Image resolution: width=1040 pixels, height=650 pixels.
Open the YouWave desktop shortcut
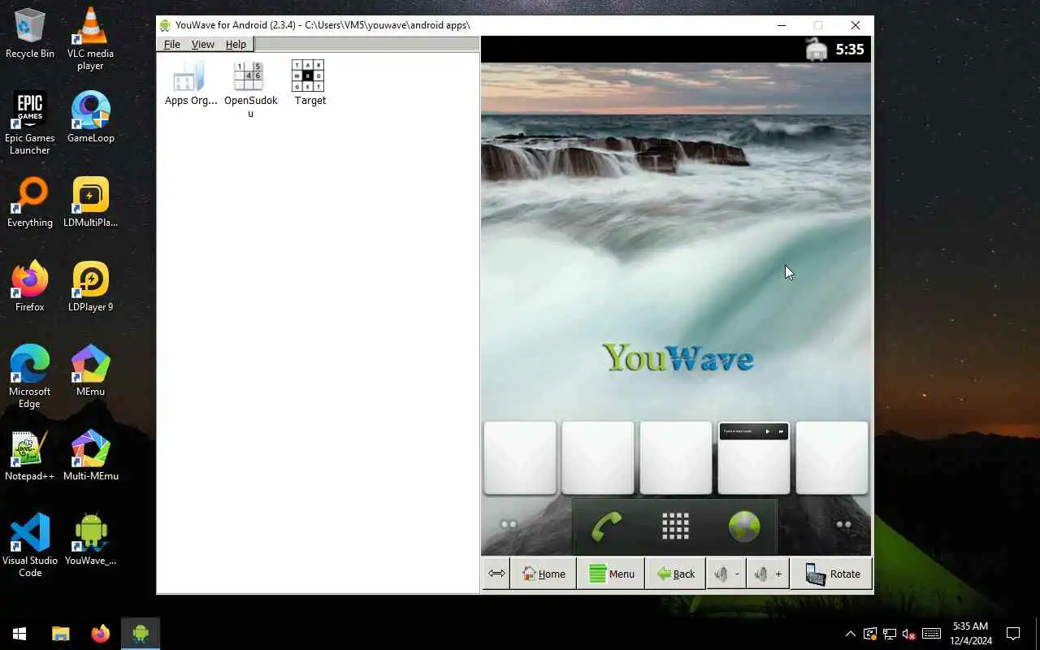[x=90, y=539]
